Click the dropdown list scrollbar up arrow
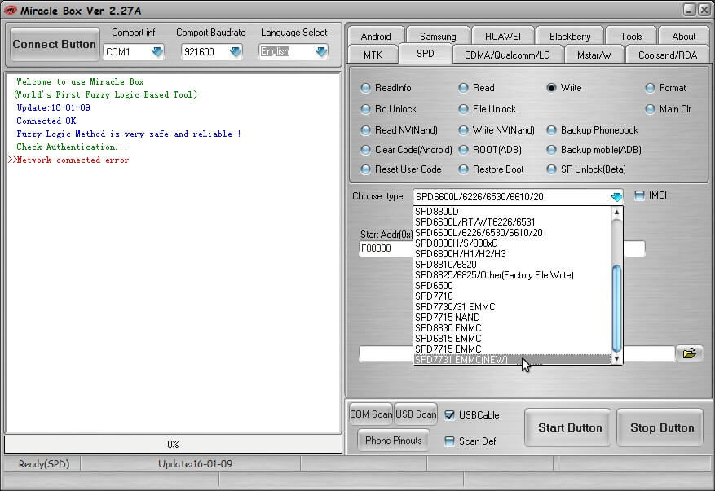Screen dimensions: 715x491 coord(616,212)
